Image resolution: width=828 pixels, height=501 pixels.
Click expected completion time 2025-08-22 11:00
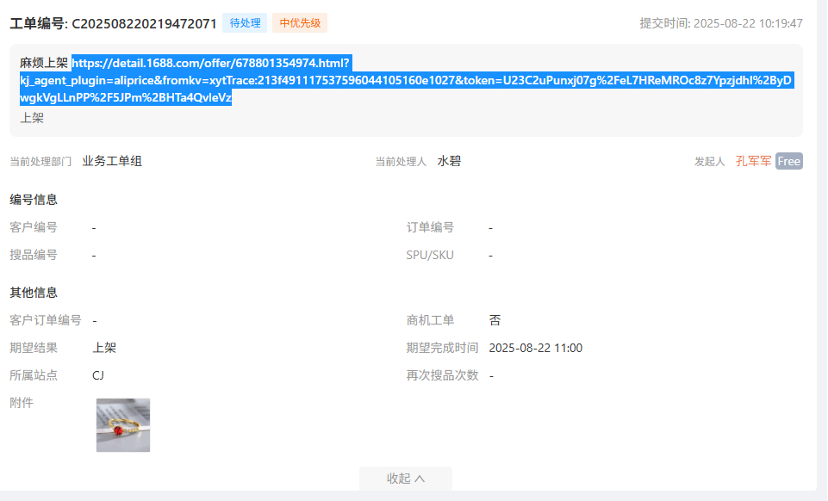point(535,348)
